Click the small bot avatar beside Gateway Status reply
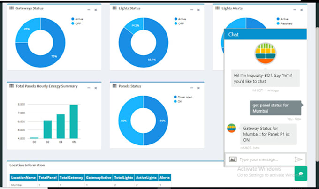Viewport: 319px width, 189px height. (232, 128)
